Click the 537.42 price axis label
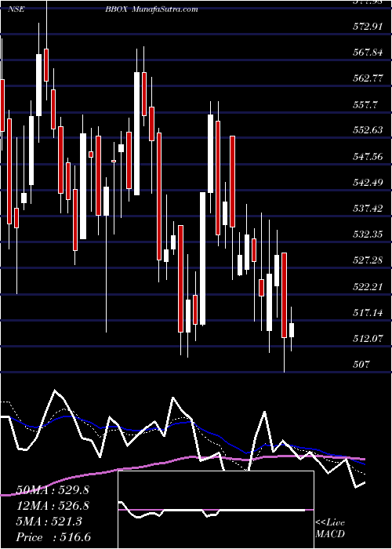Screen dimensions: 392x549 (368, 209)
